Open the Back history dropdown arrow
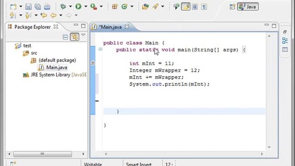This screenshot has width=295, height=166. pyautogui.click(x=61, y=15)
